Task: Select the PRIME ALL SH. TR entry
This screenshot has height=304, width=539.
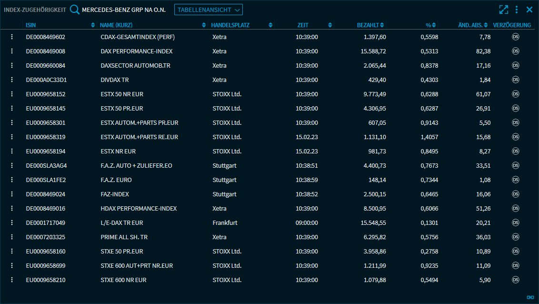Action: [x=124, y=237]
